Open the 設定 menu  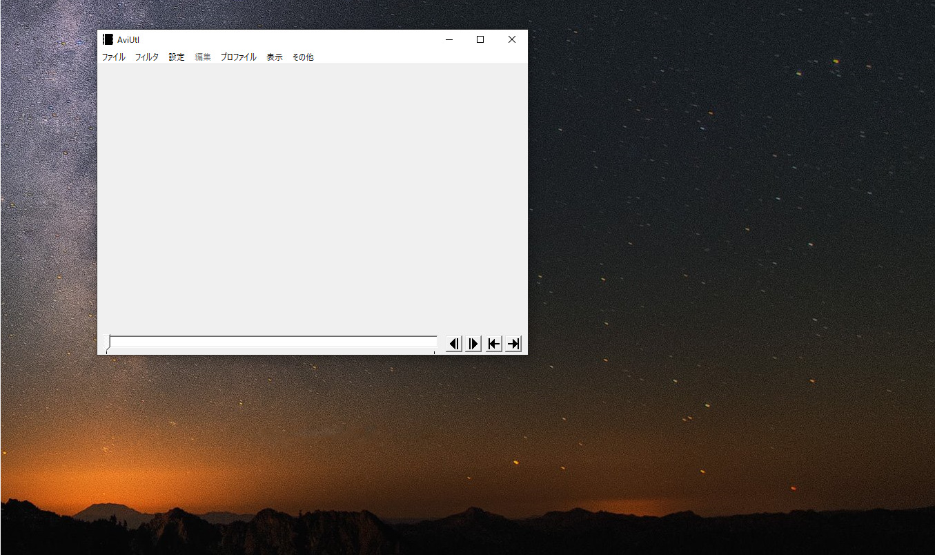click(177, 57)
